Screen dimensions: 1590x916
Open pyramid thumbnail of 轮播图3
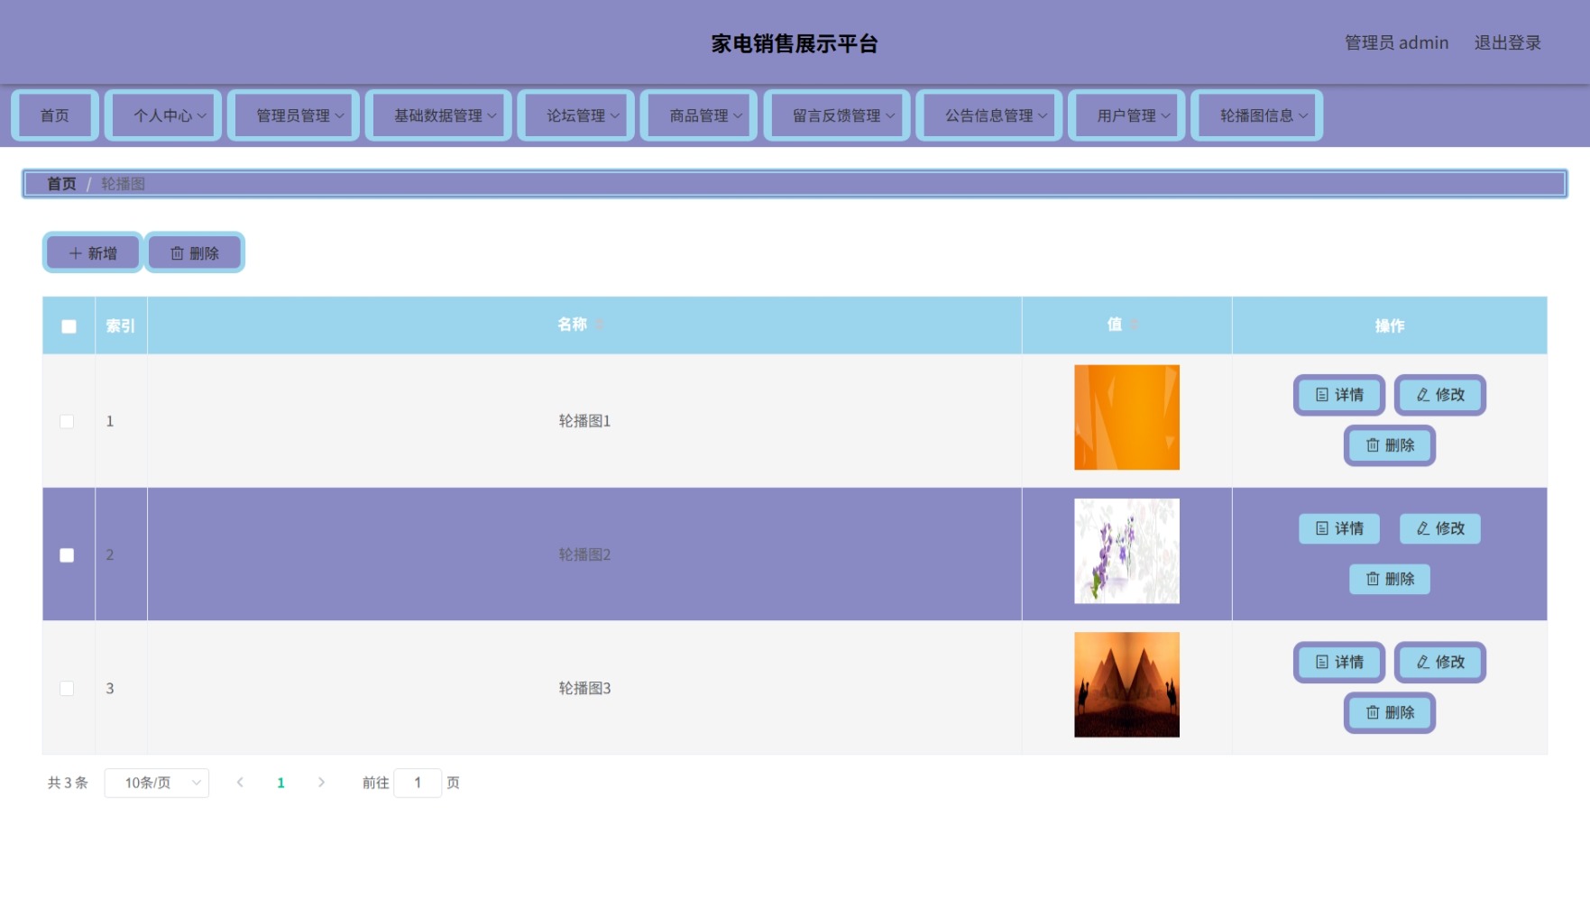1126,684
